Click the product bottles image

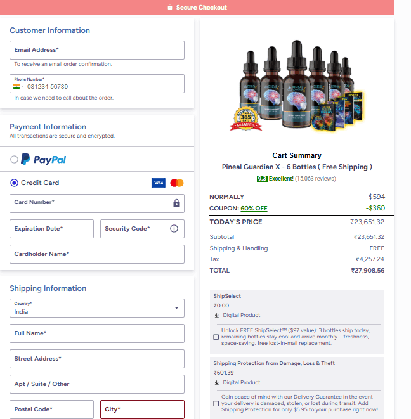297,86
